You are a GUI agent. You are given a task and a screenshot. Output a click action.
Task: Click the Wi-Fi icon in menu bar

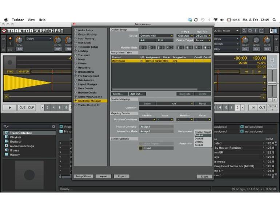(216, 20)
